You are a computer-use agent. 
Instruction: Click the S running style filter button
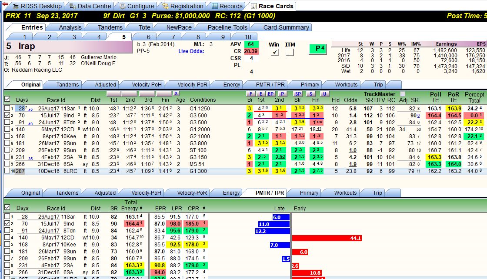coord(310,94)
